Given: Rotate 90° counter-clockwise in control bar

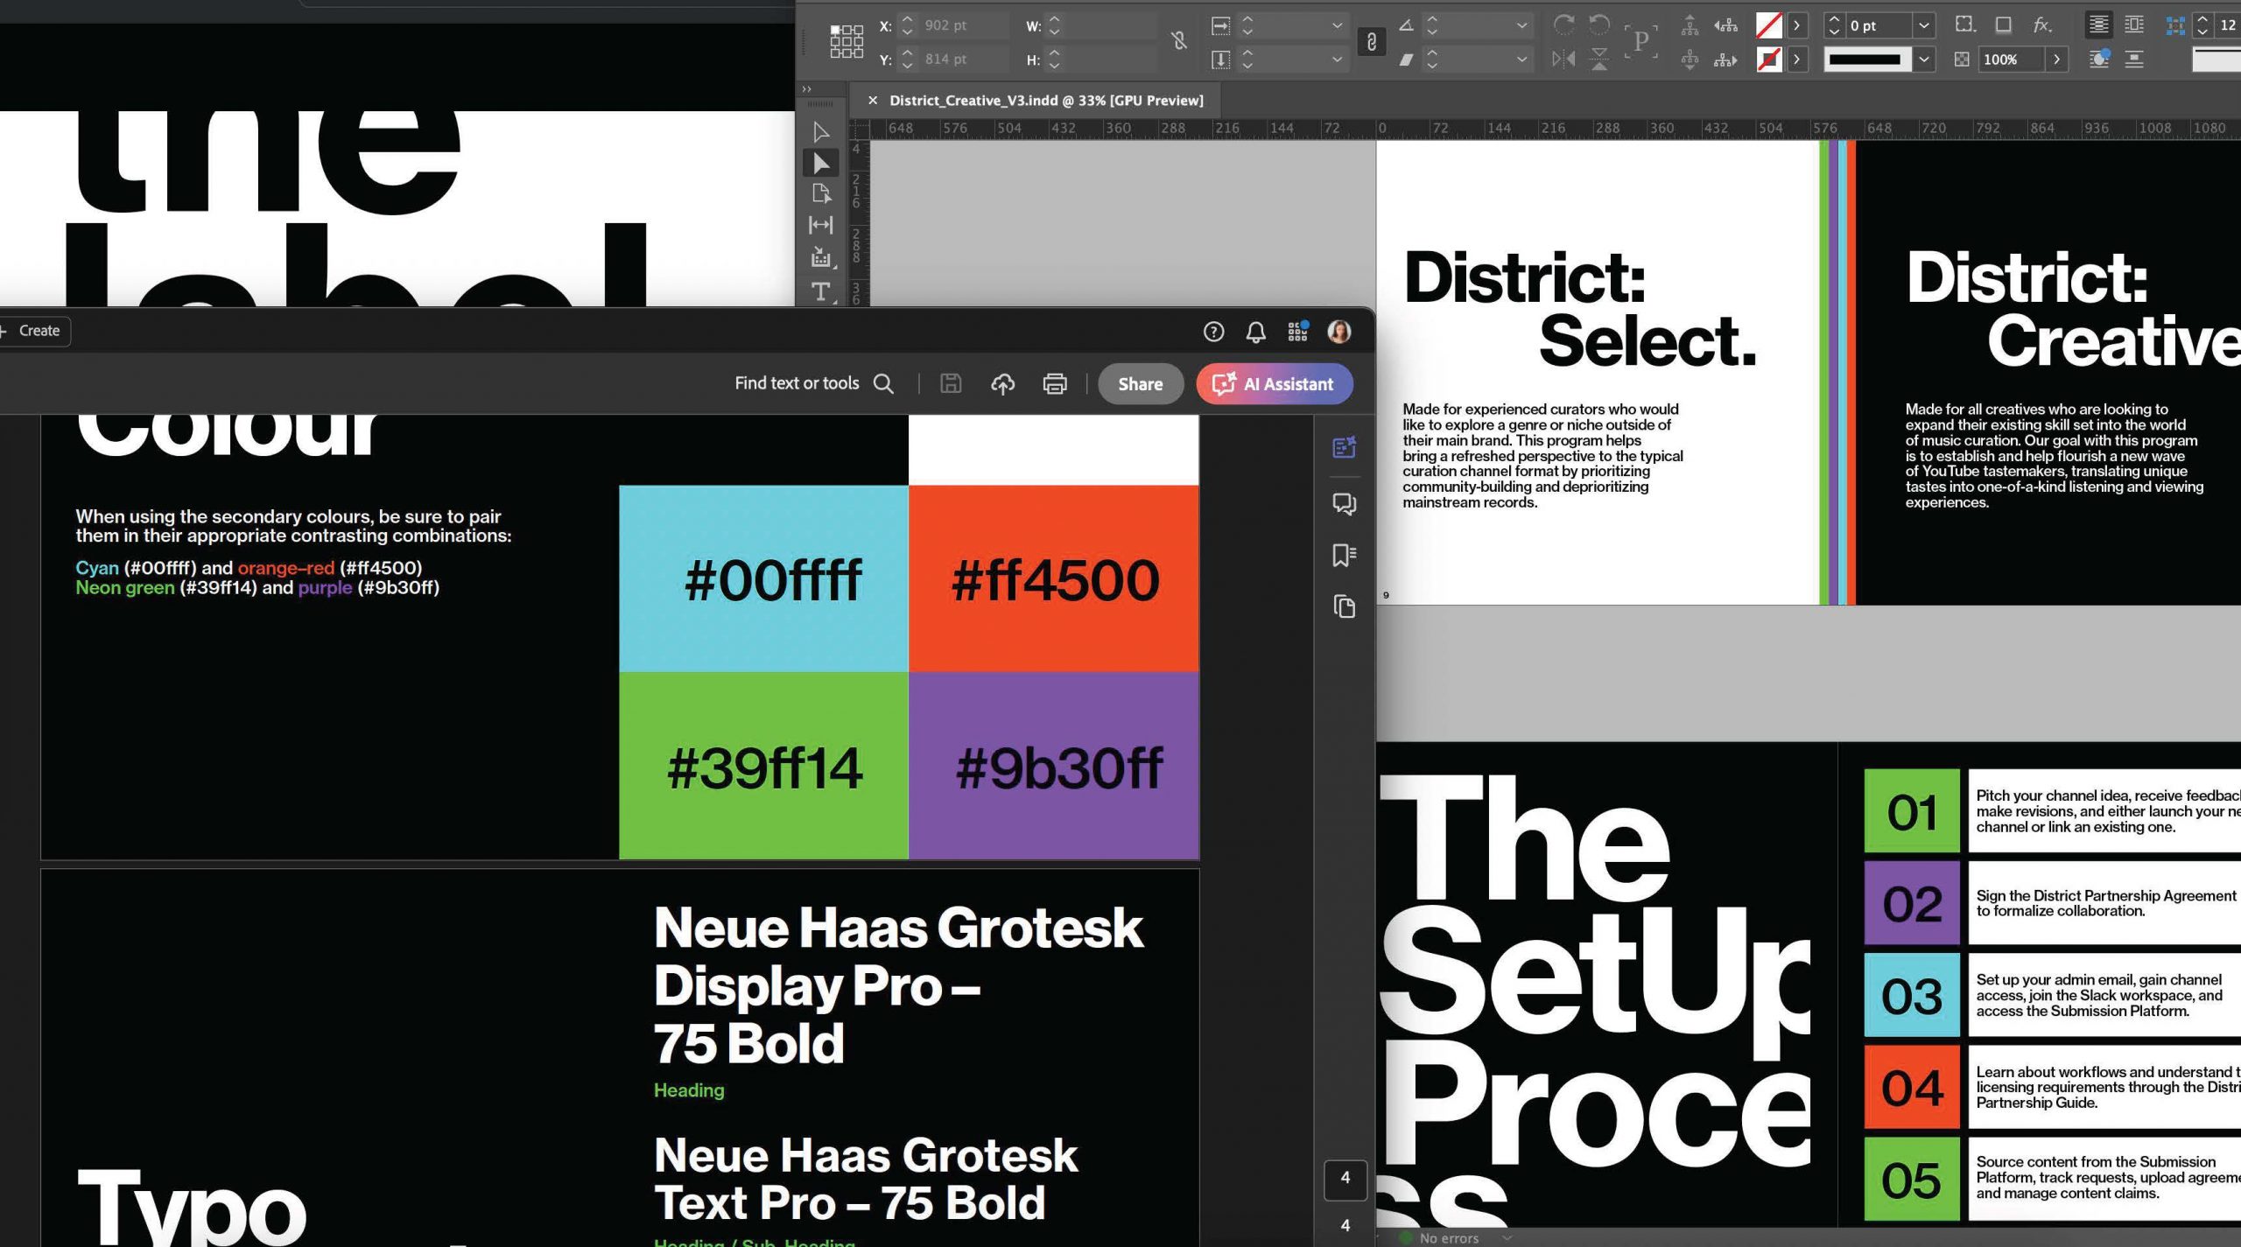Looking at the screenshot, I should click(1598, 25).
